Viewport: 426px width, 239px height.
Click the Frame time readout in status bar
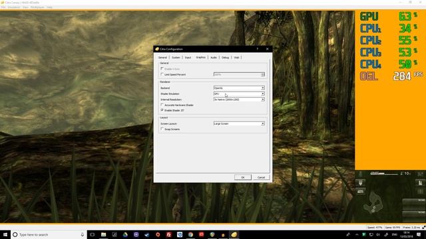[x=411, y=228]
